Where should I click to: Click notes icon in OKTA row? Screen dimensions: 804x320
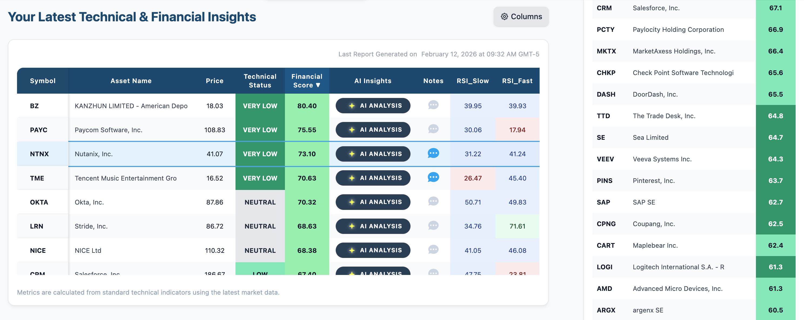click(x=433, y=202)
